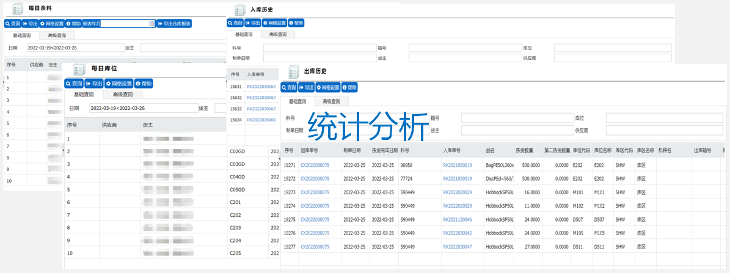The image size is (730, 273).
Task: Click the 日期 field in 每日库位 window
Action: (144, 108)
